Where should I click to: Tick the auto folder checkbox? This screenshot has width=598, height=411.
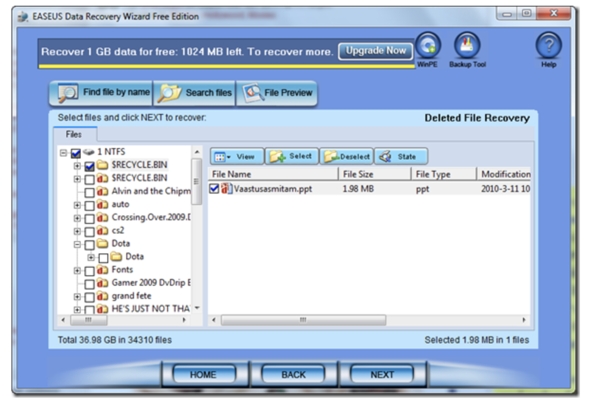coord(89,206)
